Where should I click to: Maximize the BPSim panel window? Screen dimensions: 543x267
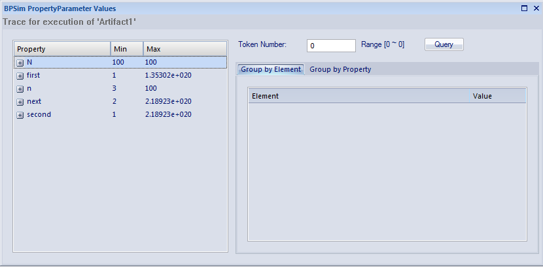(524, 8)
